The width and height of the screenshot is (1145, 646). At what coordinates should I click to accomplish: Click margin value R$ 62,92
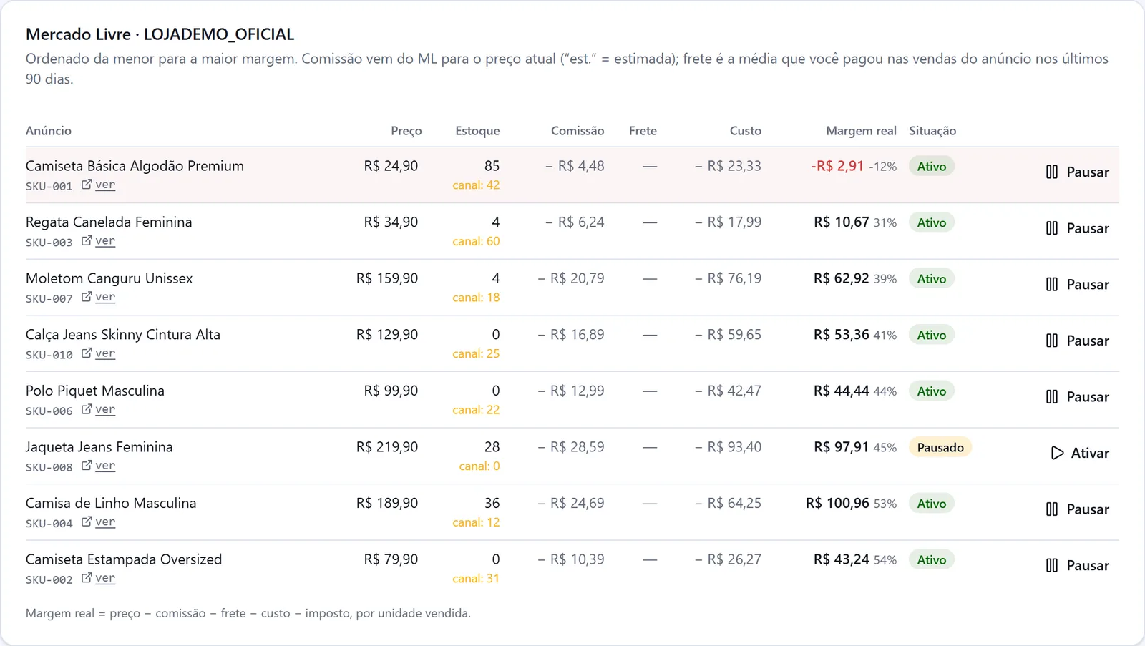842,278
